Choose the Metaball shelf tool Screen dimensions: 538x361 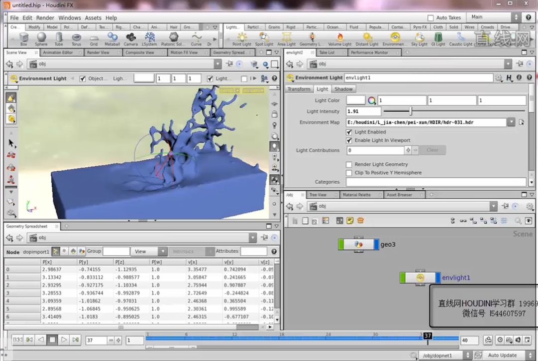(x=112, y=39)
